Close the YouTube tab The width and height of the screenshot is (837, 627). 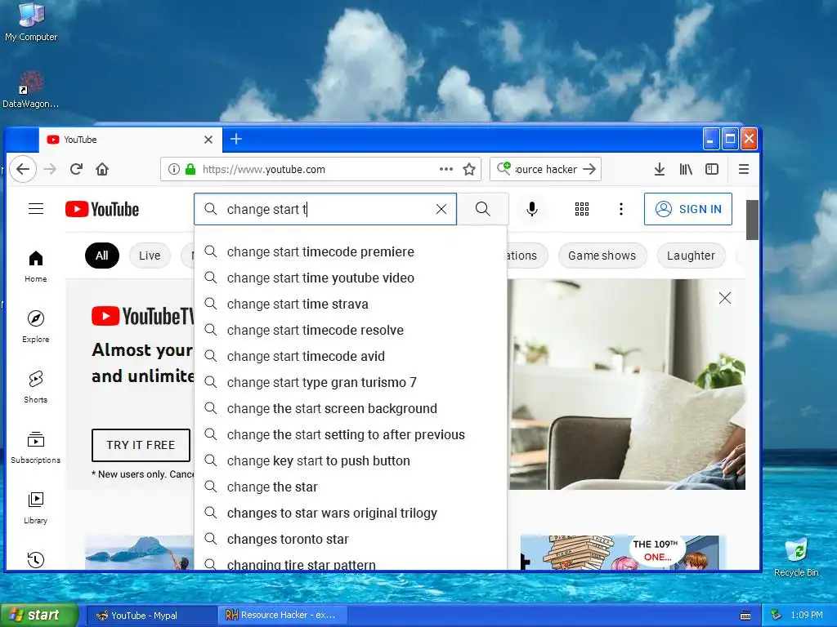click(x=208, y=140)
